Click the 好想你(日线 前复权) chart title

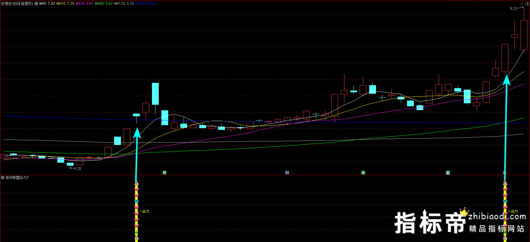pos(17,4)
